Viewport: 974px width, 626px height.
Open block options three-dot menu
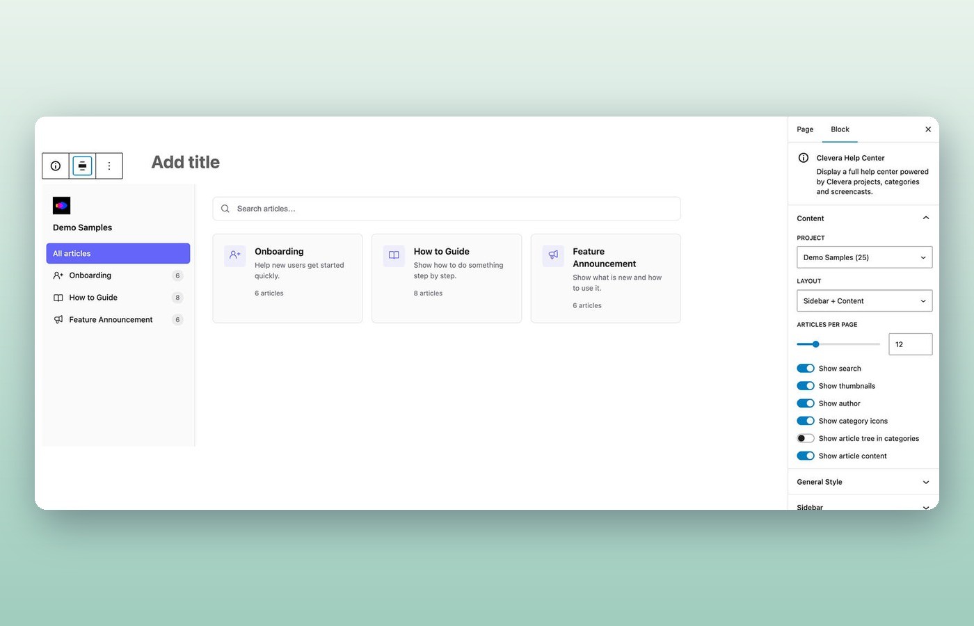[109, 166]
